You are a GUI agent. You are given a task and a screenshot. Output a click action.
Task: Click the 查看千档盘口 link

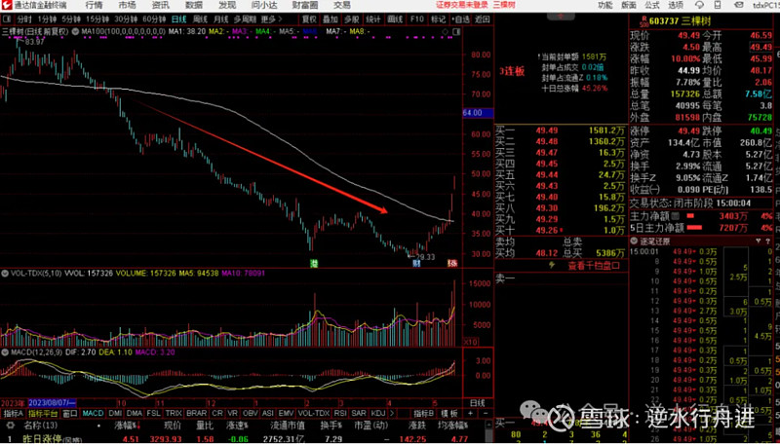(594, 265)
